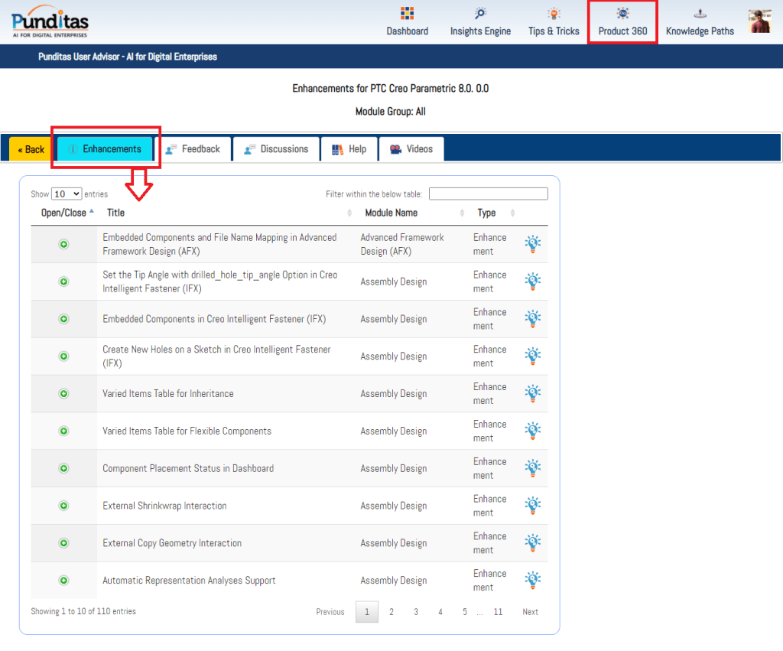The height and width of the screenshot is (651, 783).
Task: Click the user profile avatar
Action: click(x=759, y=21)
